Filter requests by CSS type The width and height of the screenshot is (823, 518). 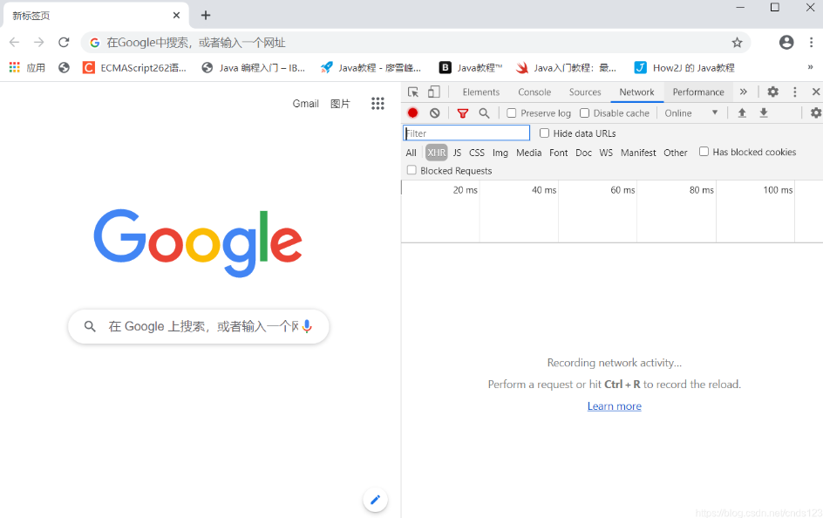coord(477,153)
